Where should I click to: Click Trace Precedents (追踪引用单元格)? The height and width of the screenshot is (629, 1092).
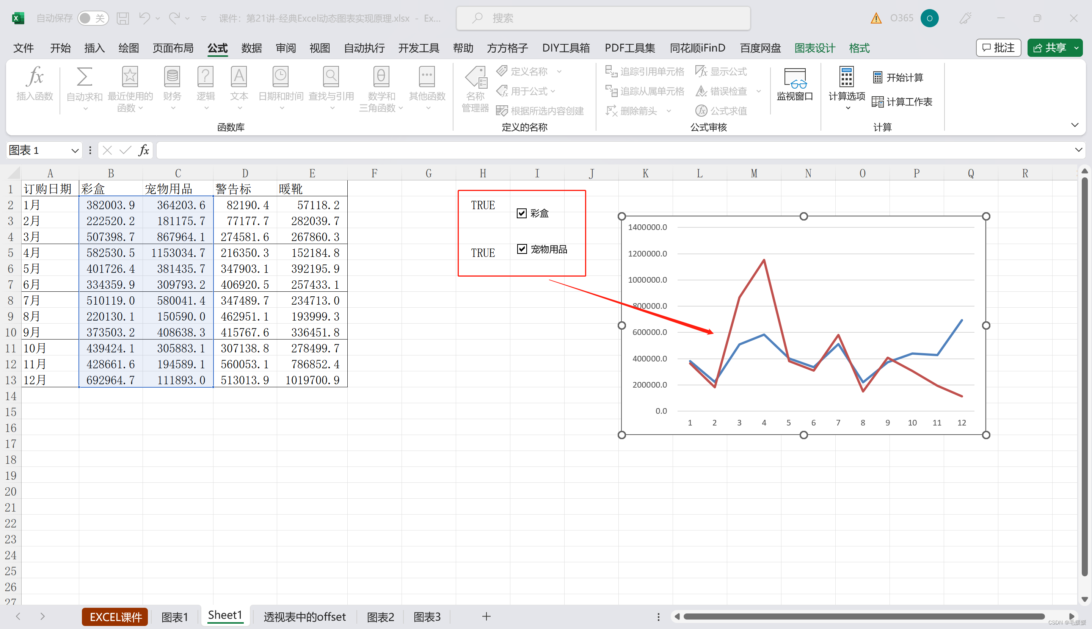point(645,71)
